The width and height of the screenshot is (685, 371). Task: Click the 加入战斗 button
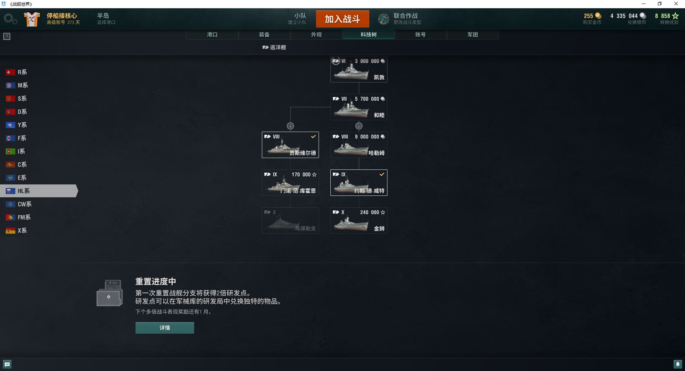[342, 19]
